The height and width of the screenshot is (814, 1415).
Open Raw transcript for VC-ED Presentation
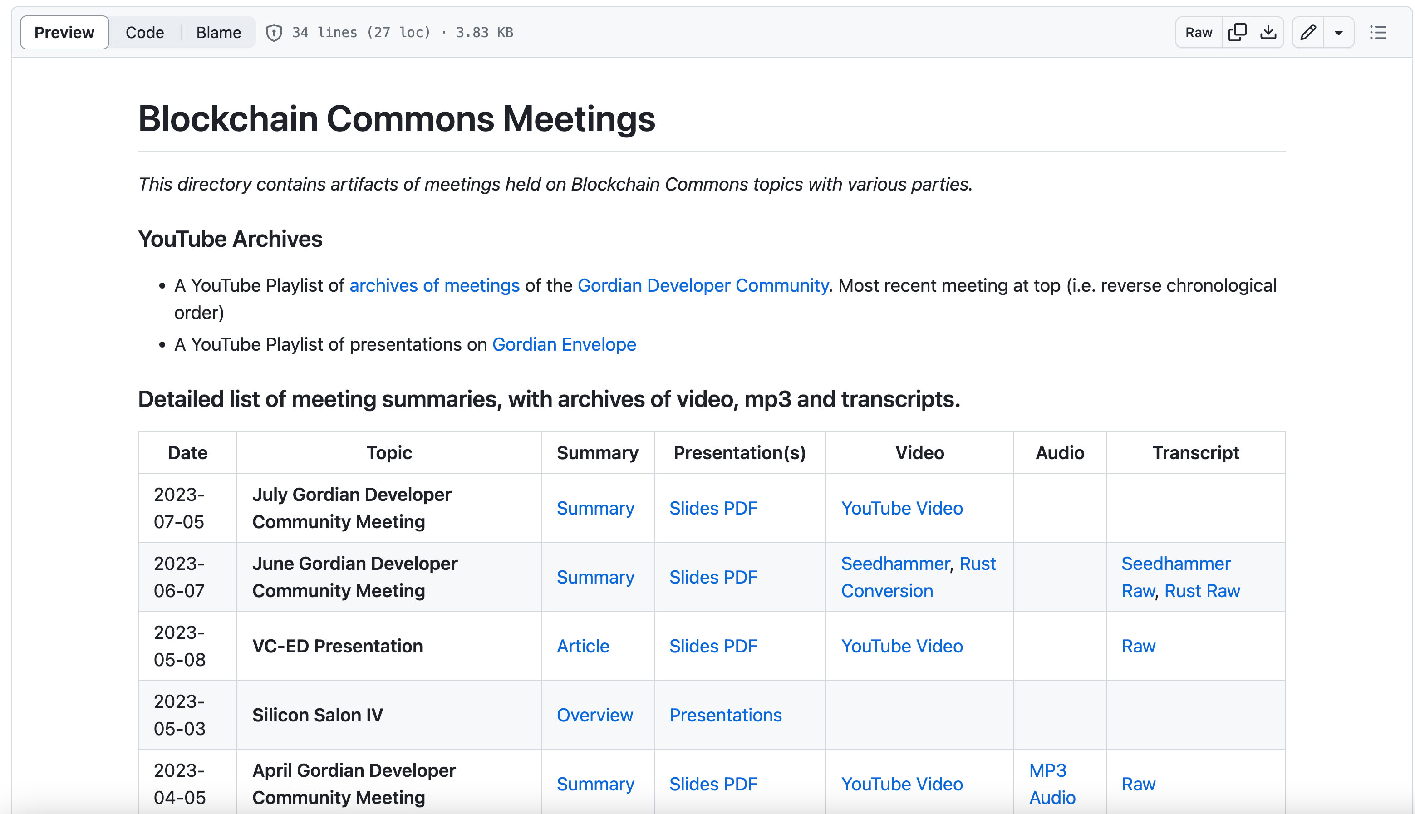click(1138, 646)
